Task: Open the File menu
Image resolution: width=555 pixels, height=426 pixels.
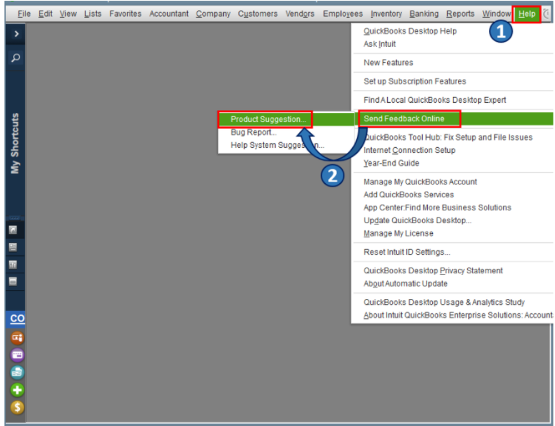Action: point(24,14)
